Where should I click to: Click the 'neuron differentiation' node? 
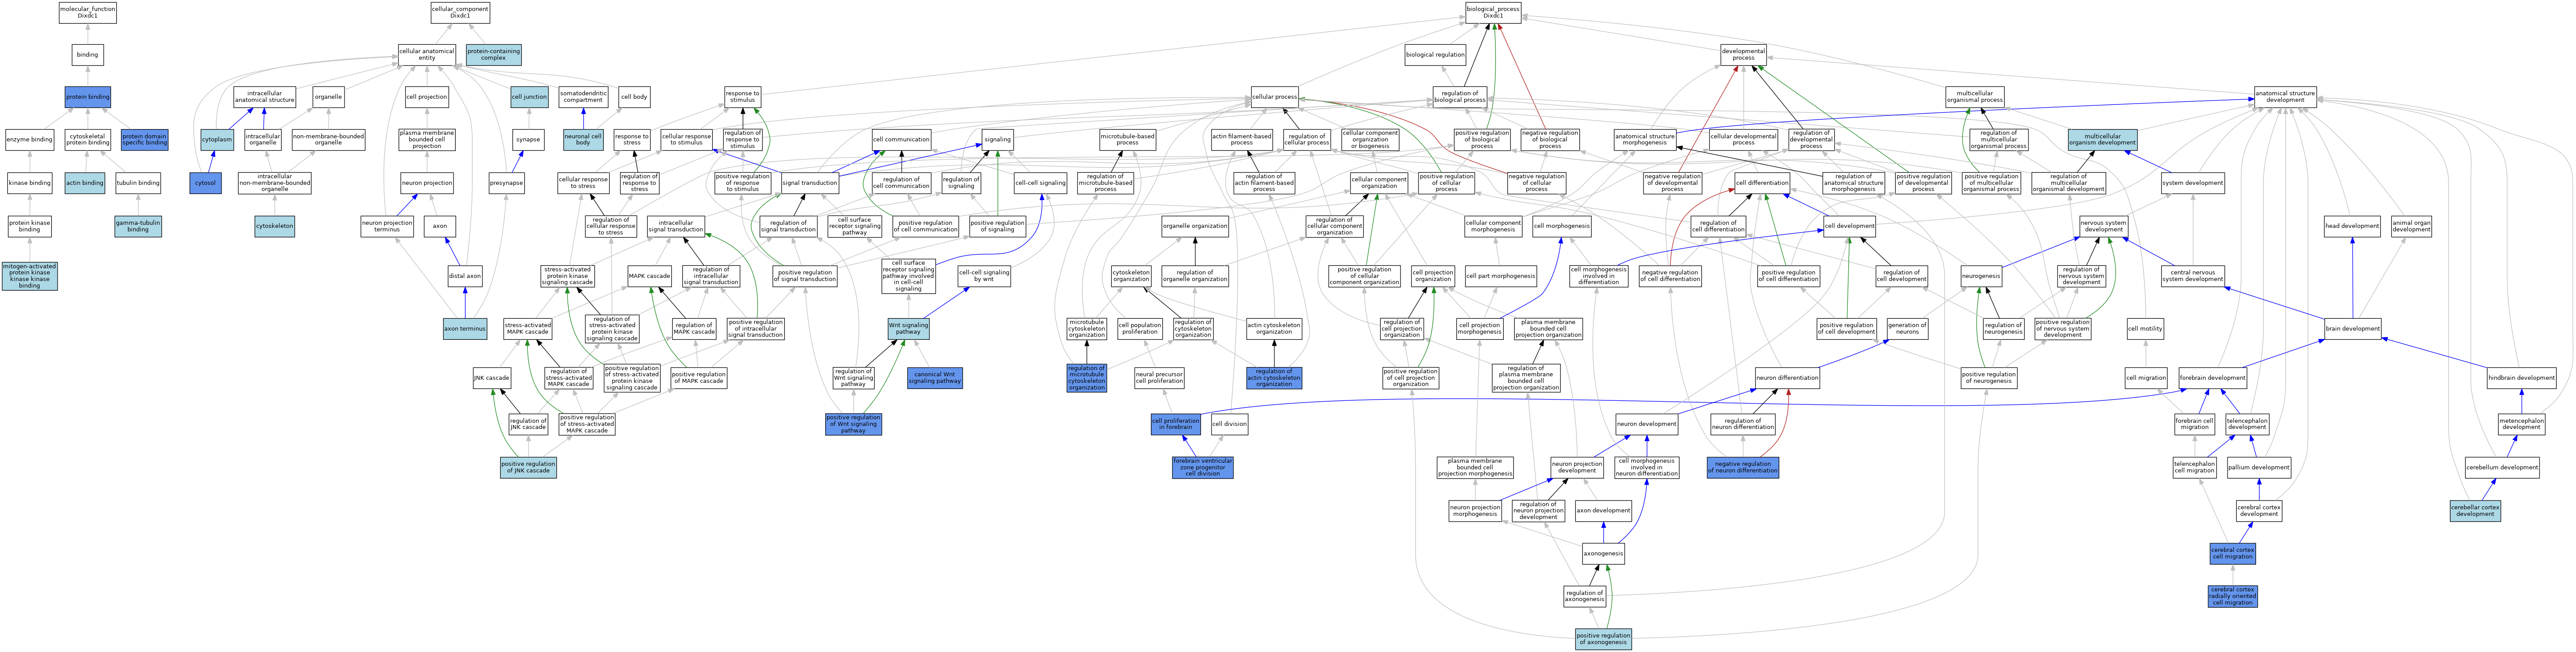tap(1787, 378)
